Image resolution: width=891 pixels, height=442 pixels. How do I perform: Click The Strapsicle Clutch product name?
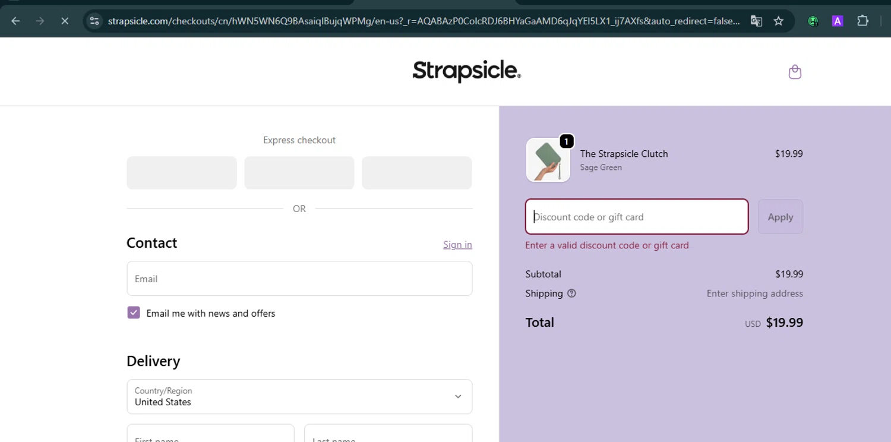pos(624,154)
